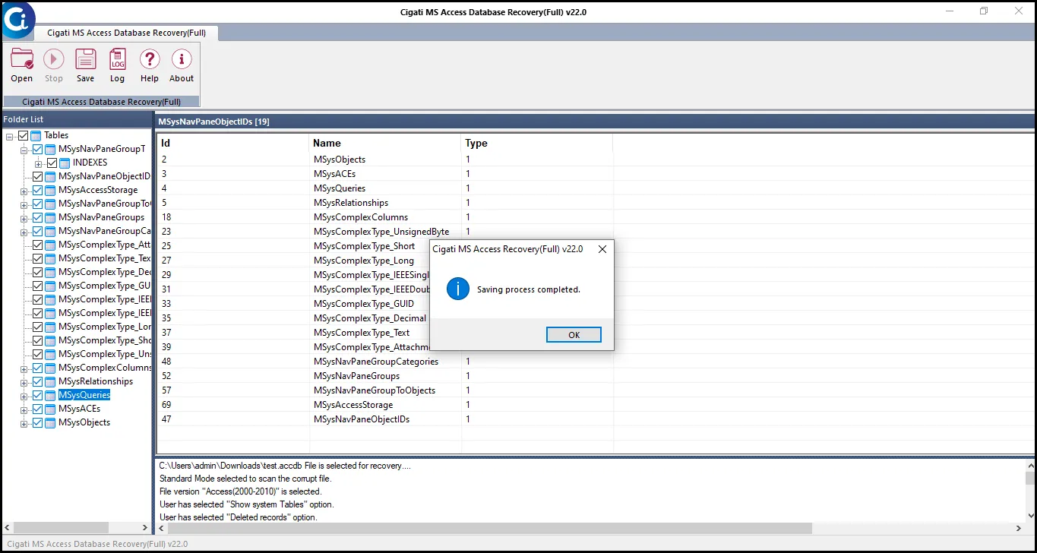
Task: Collapse the Tables root node
Action: point(9,136)
